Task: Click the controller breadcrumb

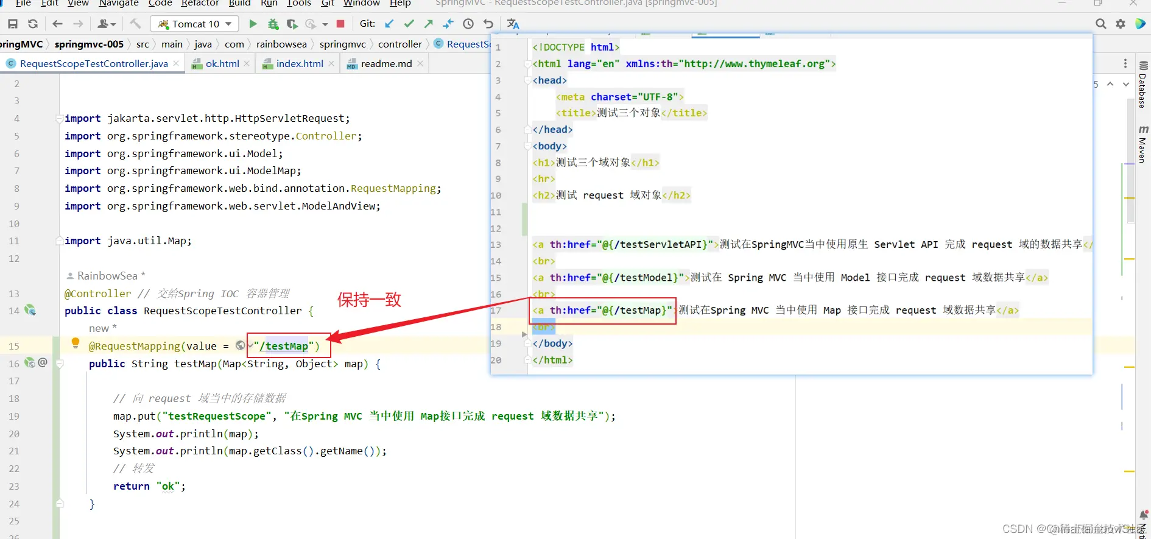Action: 400,44
